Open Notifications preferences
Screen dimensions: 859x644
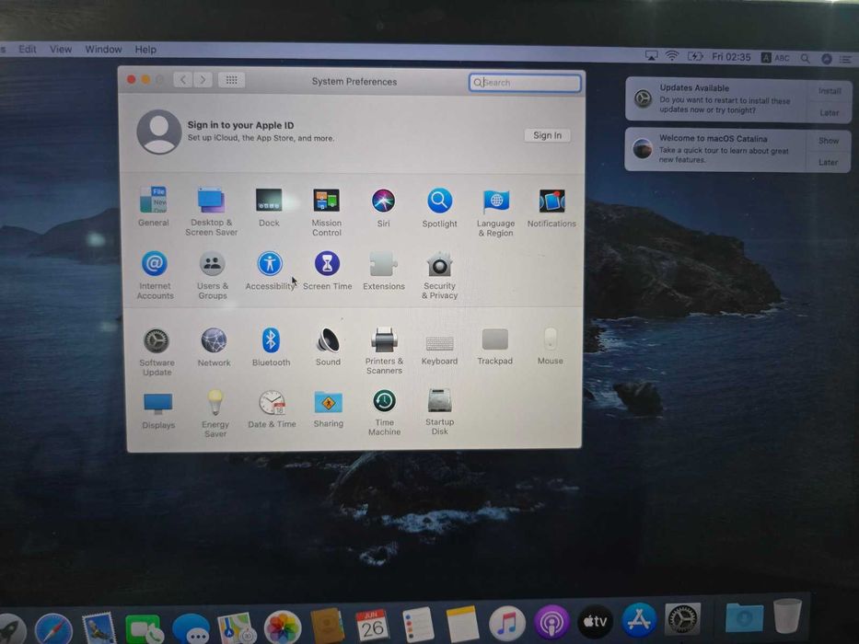[x=551, y=208]
